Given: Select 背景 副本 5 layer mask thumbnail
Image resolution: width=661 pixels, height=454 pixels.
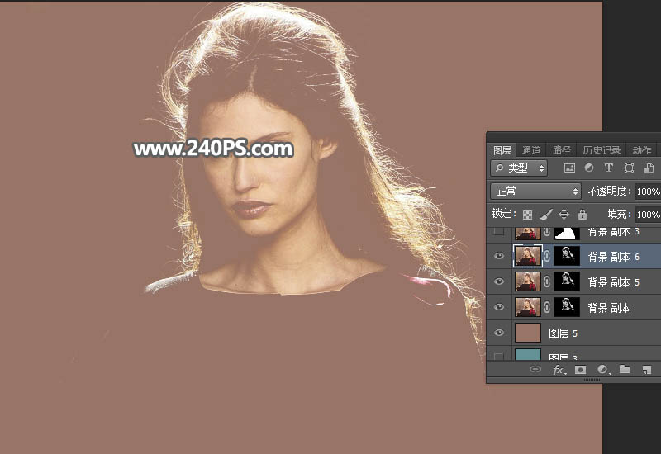Looking at the screenshot, I should [567, 281].
